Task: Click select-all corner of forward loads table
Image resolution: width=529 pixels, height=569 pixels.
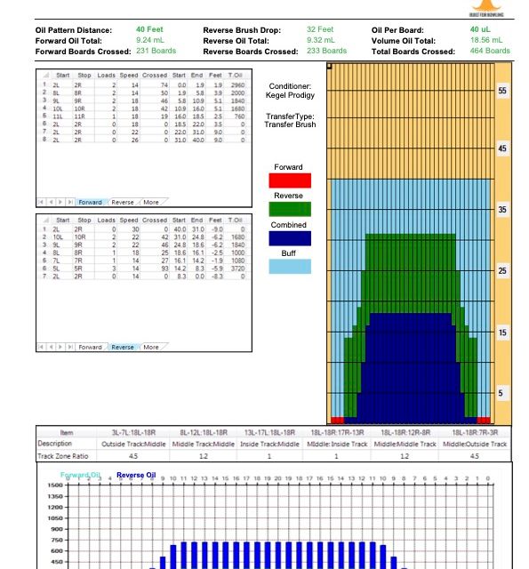Action: (45, 75)
